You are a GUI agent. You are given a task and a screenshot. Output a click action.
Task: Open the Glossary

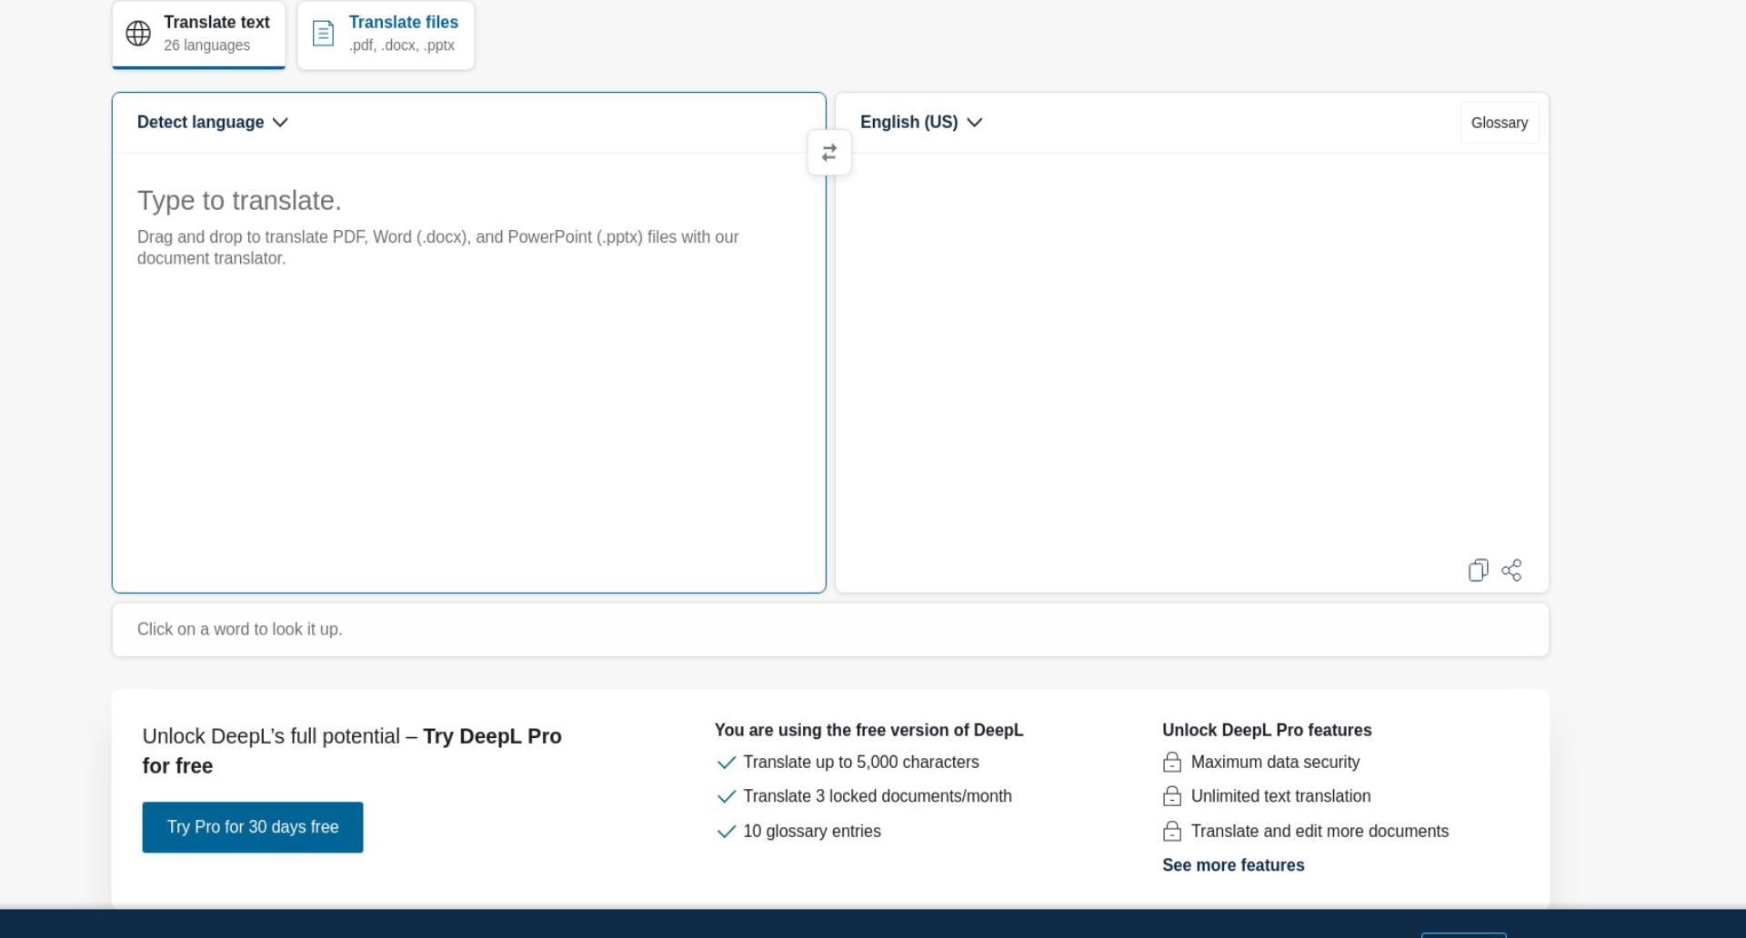pyautogui.click(x=1500, y=123)
